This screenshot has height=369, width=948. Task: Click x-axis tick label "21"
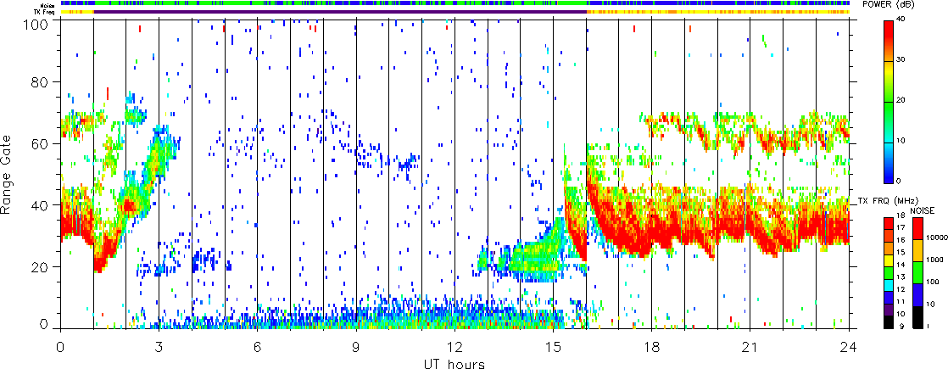point(750,347)
